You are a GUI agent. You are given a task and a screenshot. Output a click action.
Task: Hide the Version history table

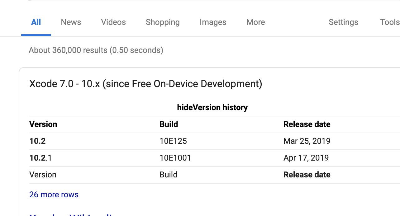[x=183, y=107]
